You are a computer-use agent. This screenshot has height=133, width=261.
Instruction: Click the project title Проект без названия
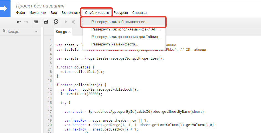(40, 6)
